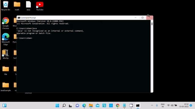Open the Mail app on taskbar
195x109 pixels.
point(97,105)
